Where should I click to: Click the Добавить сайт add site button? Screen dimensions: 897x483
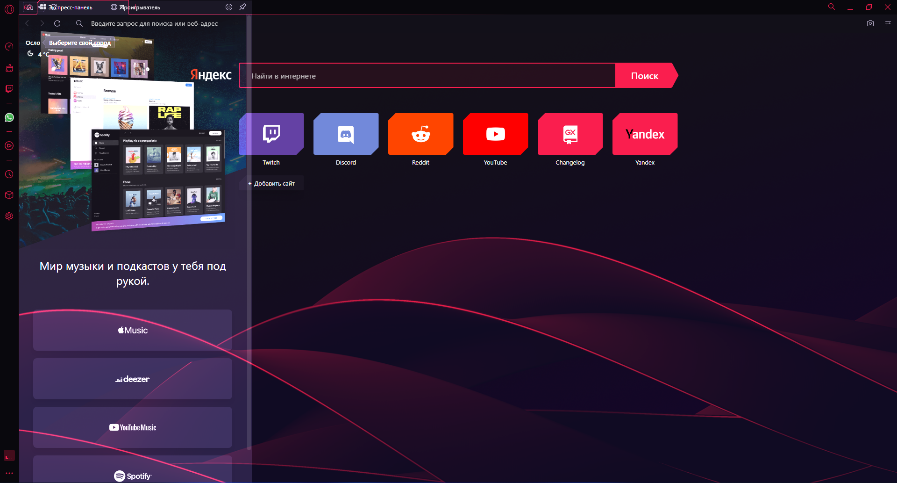tap(271, 183)
